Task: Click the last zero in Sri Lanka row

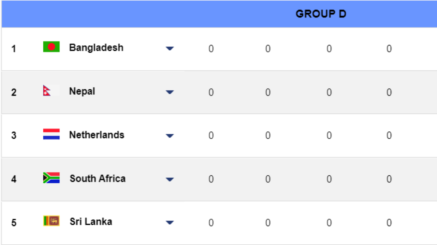Action: point(389,222)
